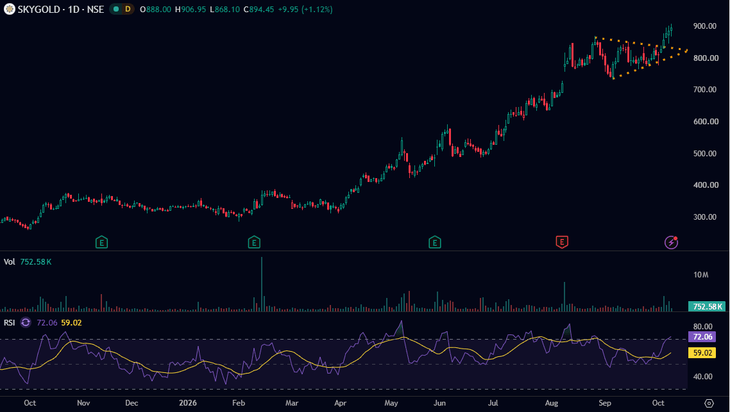Click the high price H906.95 value
The image size is (730, 412).
(191, 10)
